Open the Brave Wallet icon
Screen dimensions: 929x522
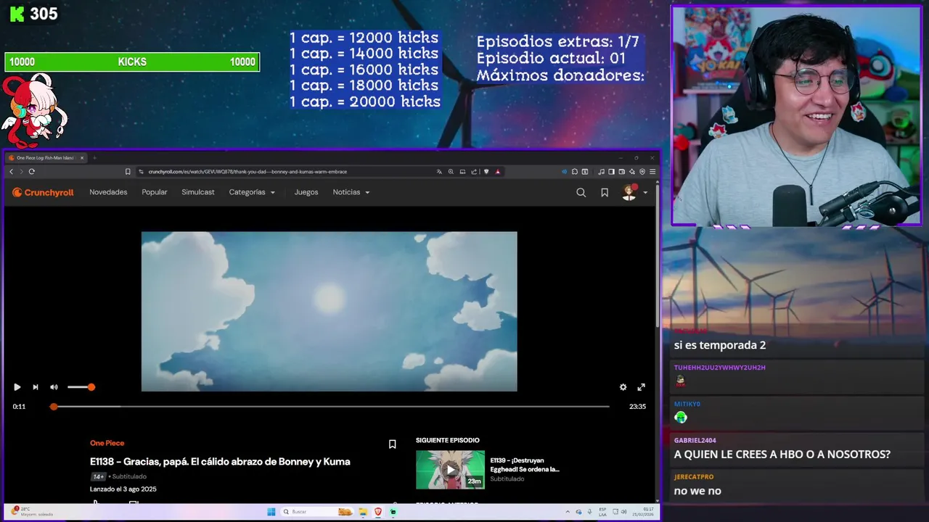621,172
